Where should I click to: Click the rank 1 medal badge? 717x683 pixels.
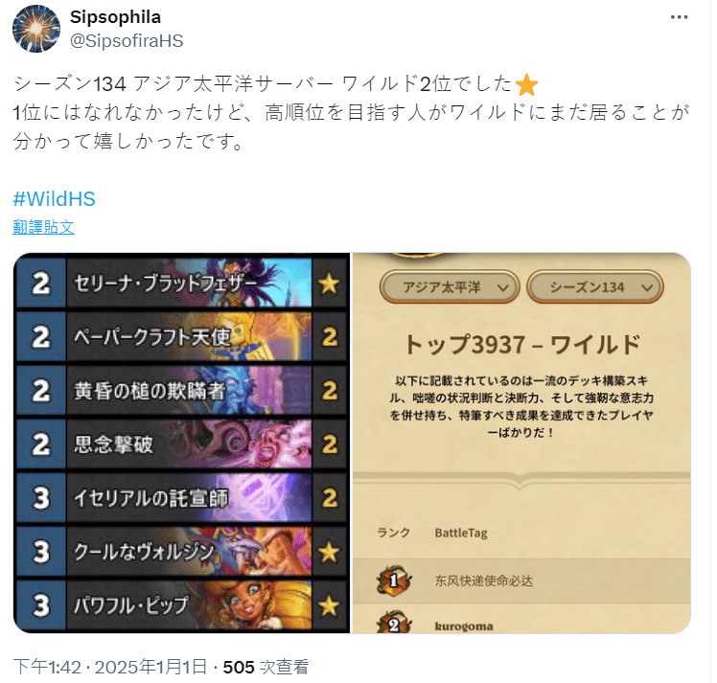tap(394, 581)
